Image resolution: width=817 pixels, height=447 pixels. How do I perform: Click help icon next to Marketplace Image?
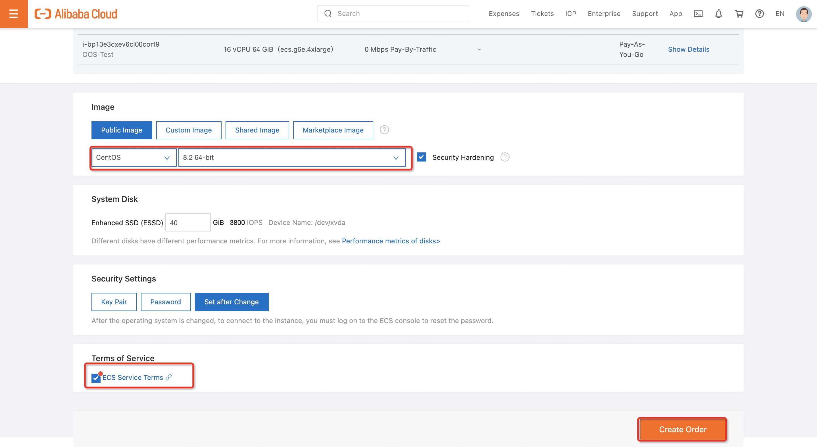384,130
